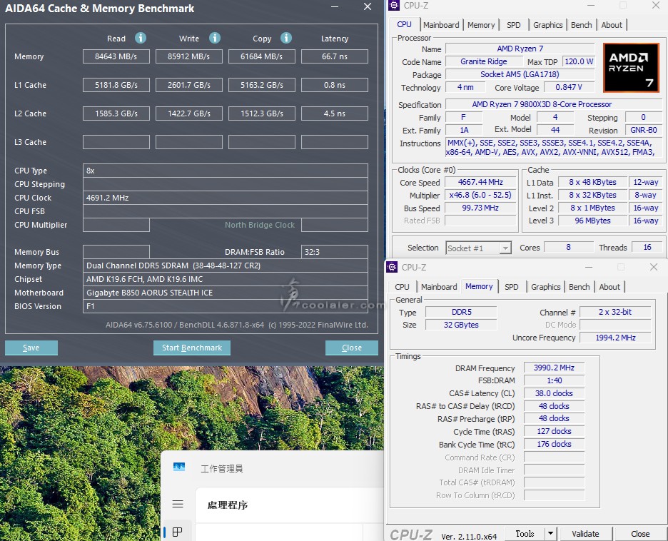Minimize the AIDA64 benchmark window
Viewport: 668px width, 541px height.
pyautogui.click(x=335, y=7)
